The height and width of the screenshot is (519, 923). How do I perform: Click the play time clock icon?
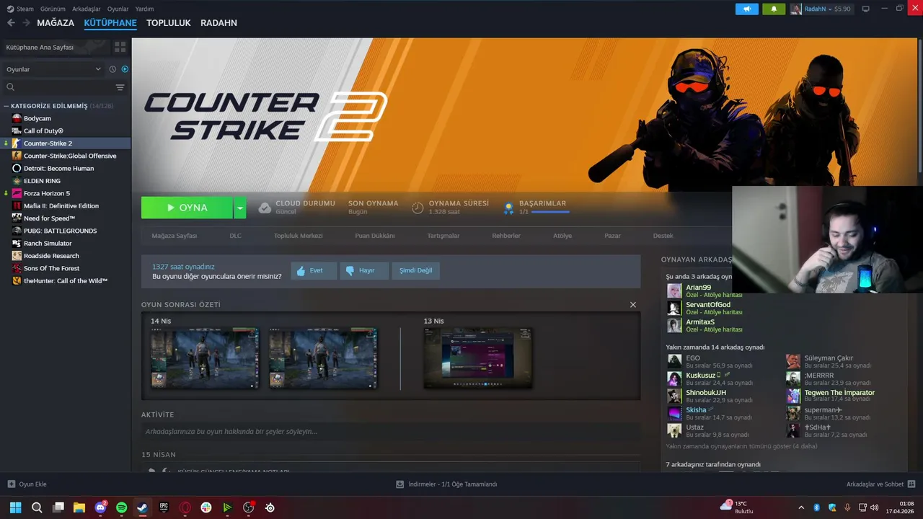[x=418, y=208]
